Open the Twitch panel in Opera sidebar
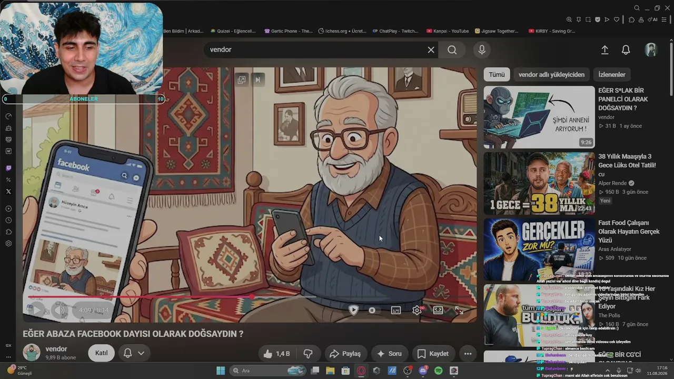Screen dimensions: 674x379 tap(8, 168)
